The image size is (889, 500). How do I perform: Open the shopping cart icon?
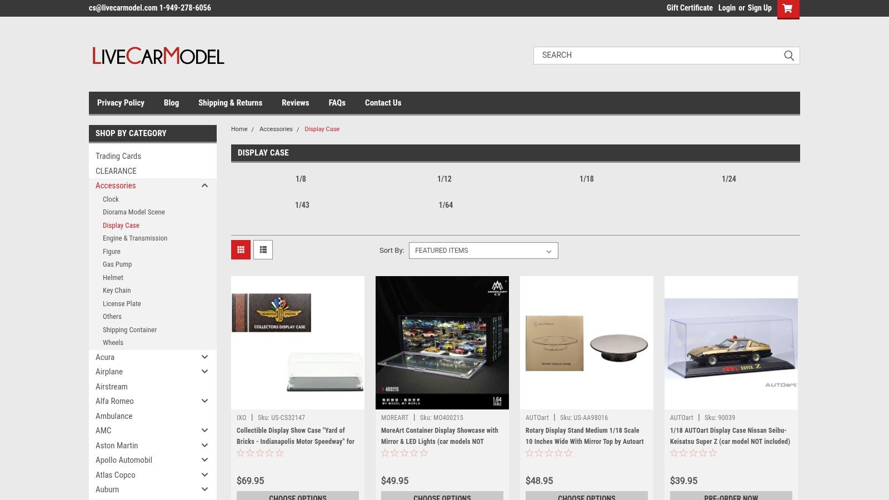pos(788,9)
